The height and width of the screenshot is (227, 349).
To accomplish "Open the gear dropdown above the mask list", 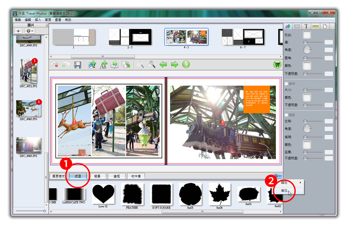I will pos(278,176).
